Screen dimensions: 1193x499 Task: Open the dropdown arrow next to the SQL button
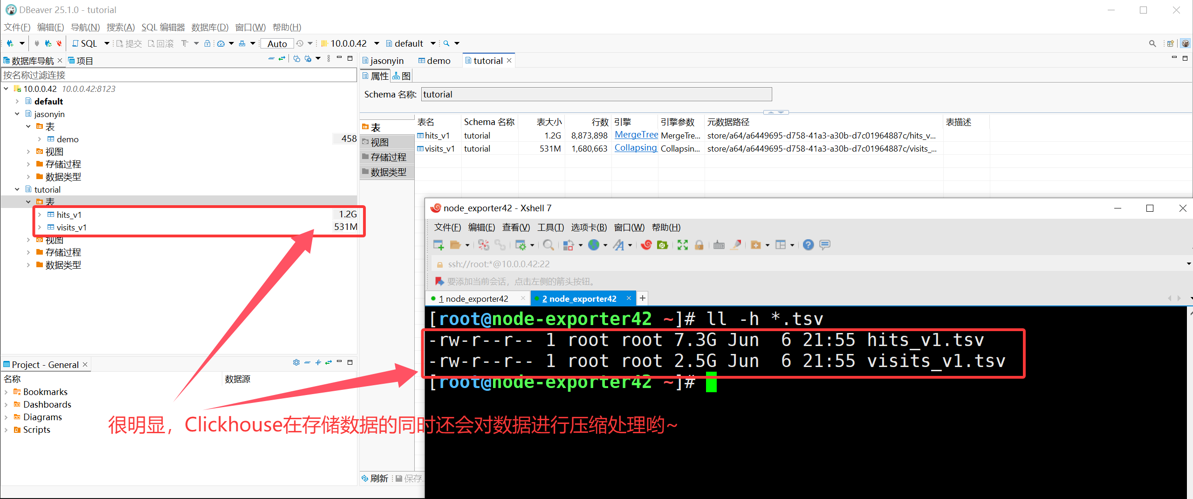[x=107, y=43]
